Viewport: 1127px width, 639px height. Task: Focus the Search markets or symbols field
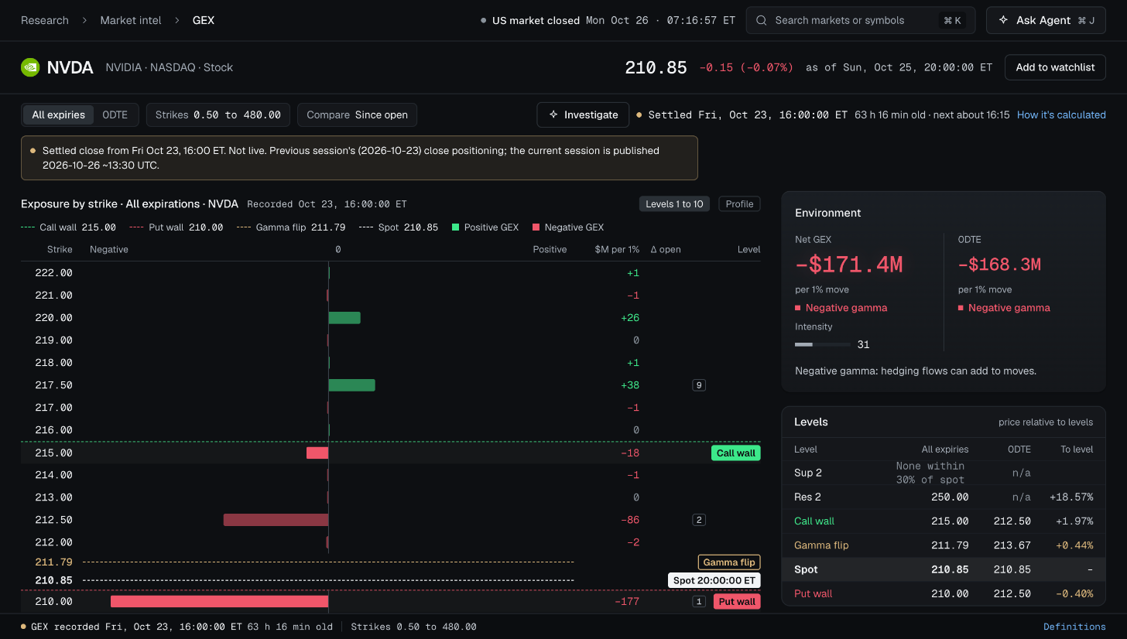pyautogui.click(x=861, y=20)
